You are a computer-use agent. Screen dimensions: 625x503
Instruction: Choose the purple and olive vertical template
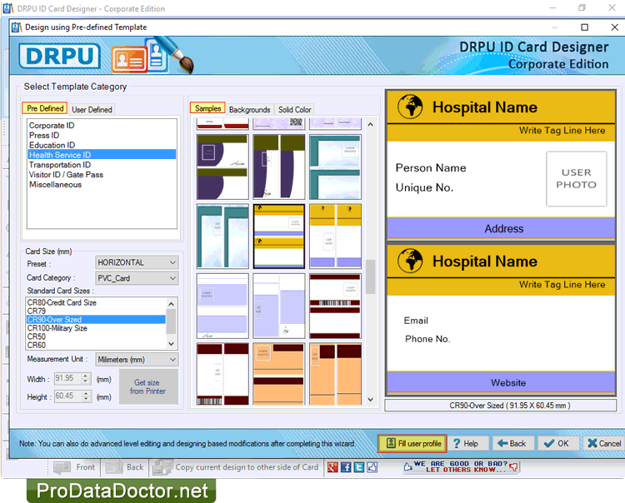click(x=279, y=167)
